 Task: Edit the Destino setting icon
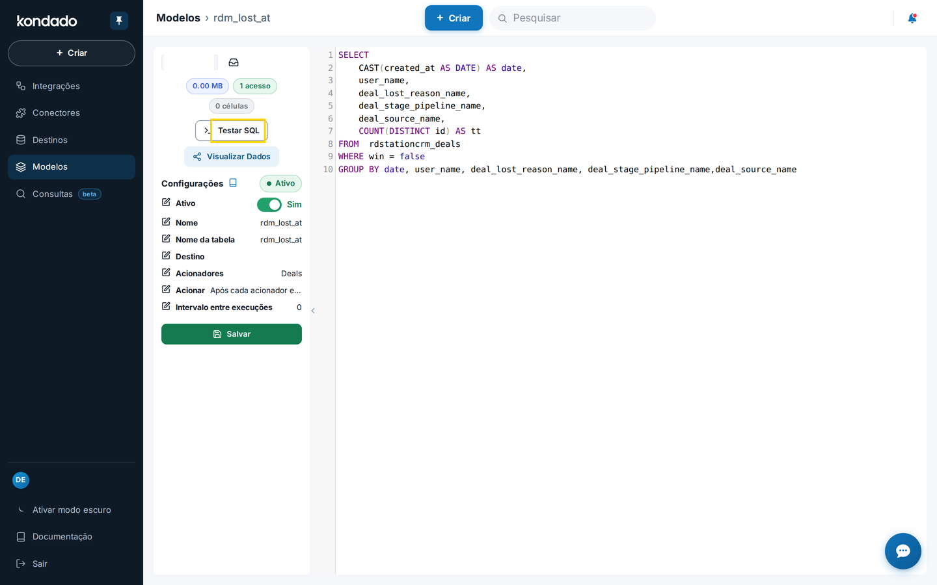click(166, 255)
